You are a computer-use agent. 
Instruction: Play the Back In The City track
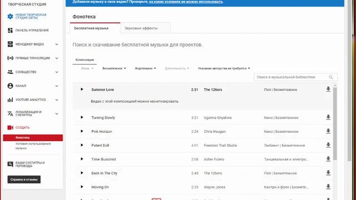tap(82, 173)
